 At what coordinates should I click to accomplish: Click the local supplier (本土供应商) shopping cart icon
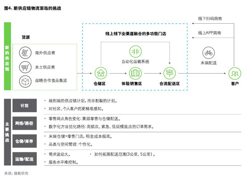(25, 67)
